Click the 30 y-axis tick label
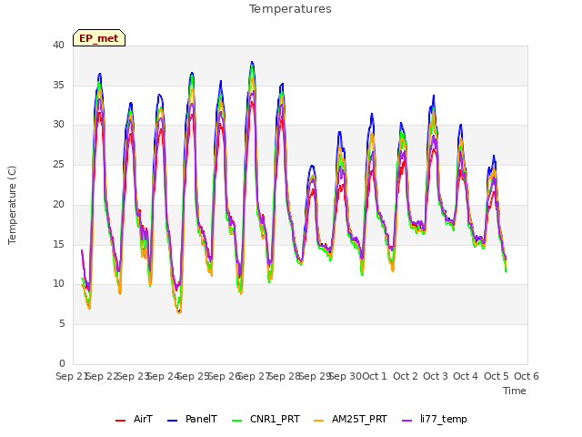Screen dimensions: 582x437 pos(58,125)
